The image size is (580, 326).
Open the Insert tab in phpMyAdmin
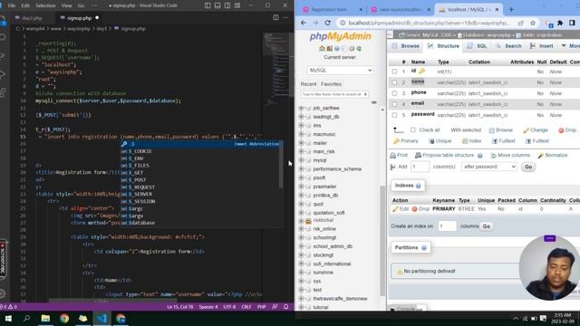pos(542,46)
